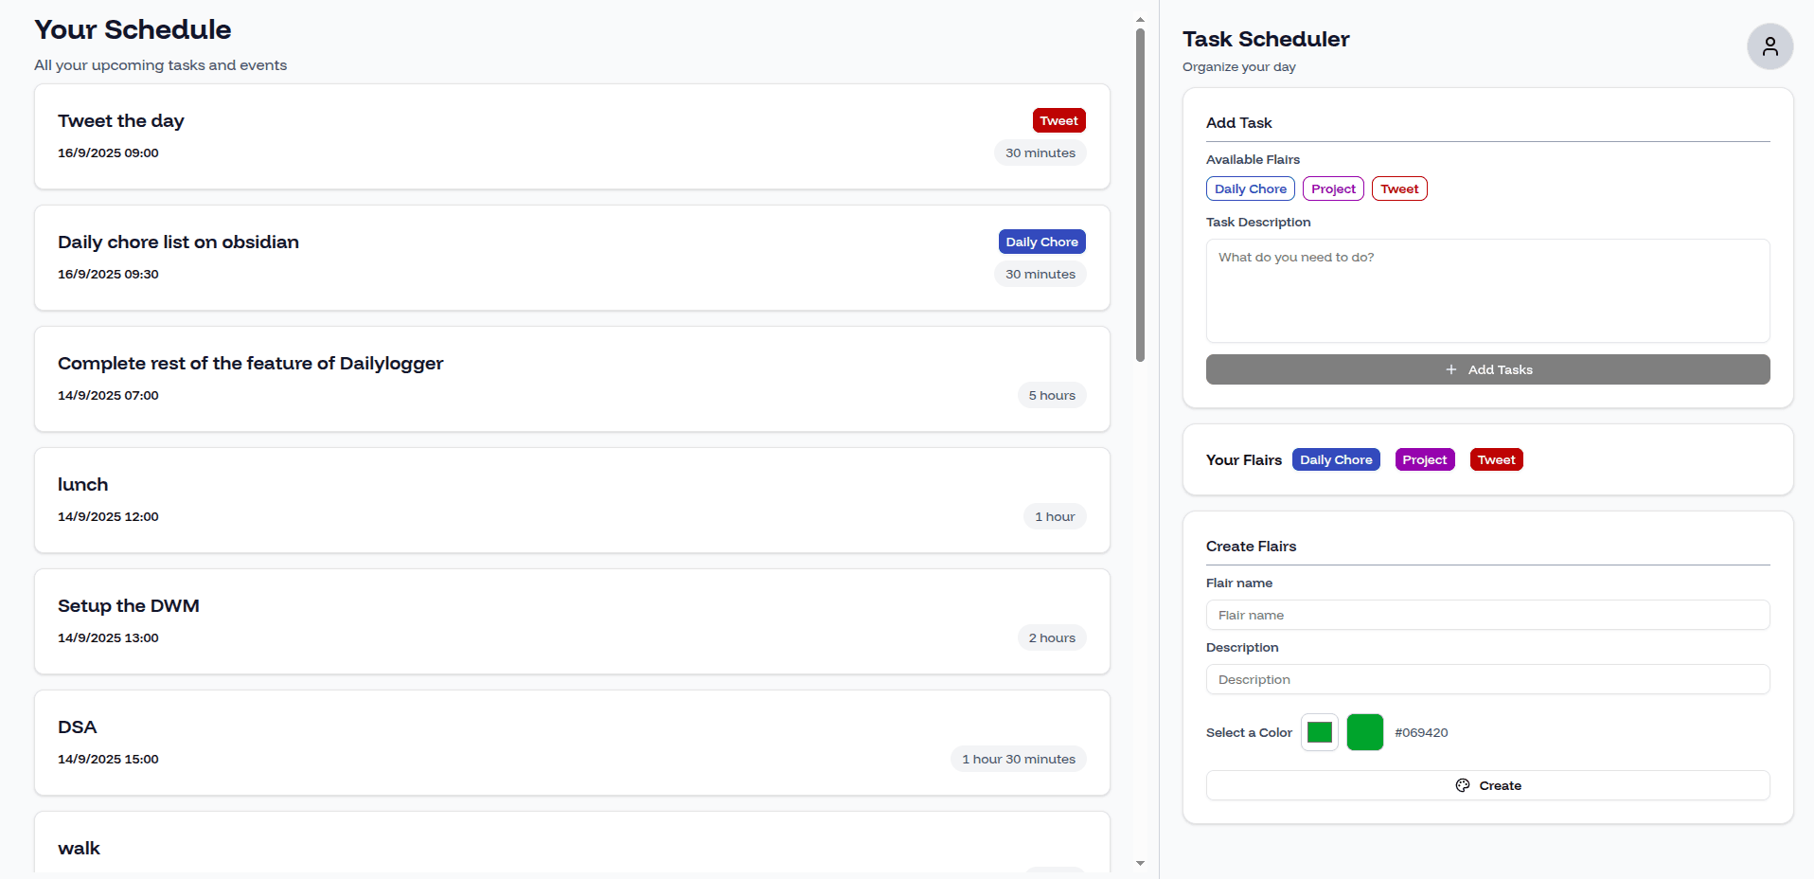Click the plus icon on Add Tasks
This screenshot has height=879, width=1814.
pos(1450,369)
